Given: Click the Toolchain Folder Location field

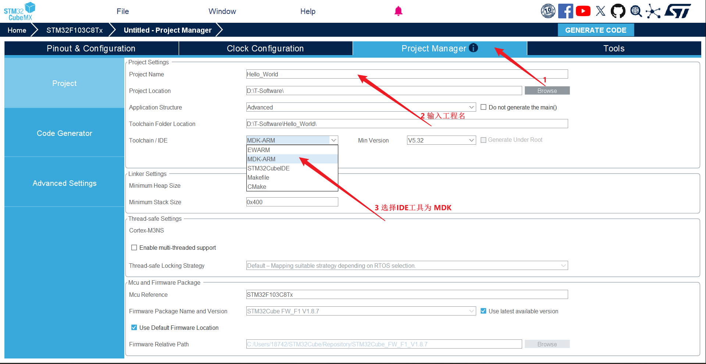Looking at the screenshot, I should tap(407, 124).
